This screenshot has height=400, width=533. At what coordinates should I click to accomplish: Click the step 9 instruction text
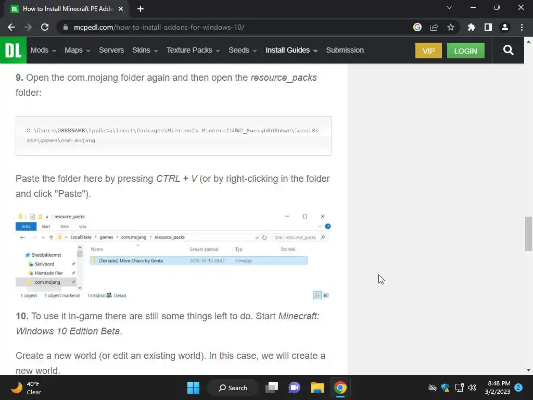(x=166, y=85)
